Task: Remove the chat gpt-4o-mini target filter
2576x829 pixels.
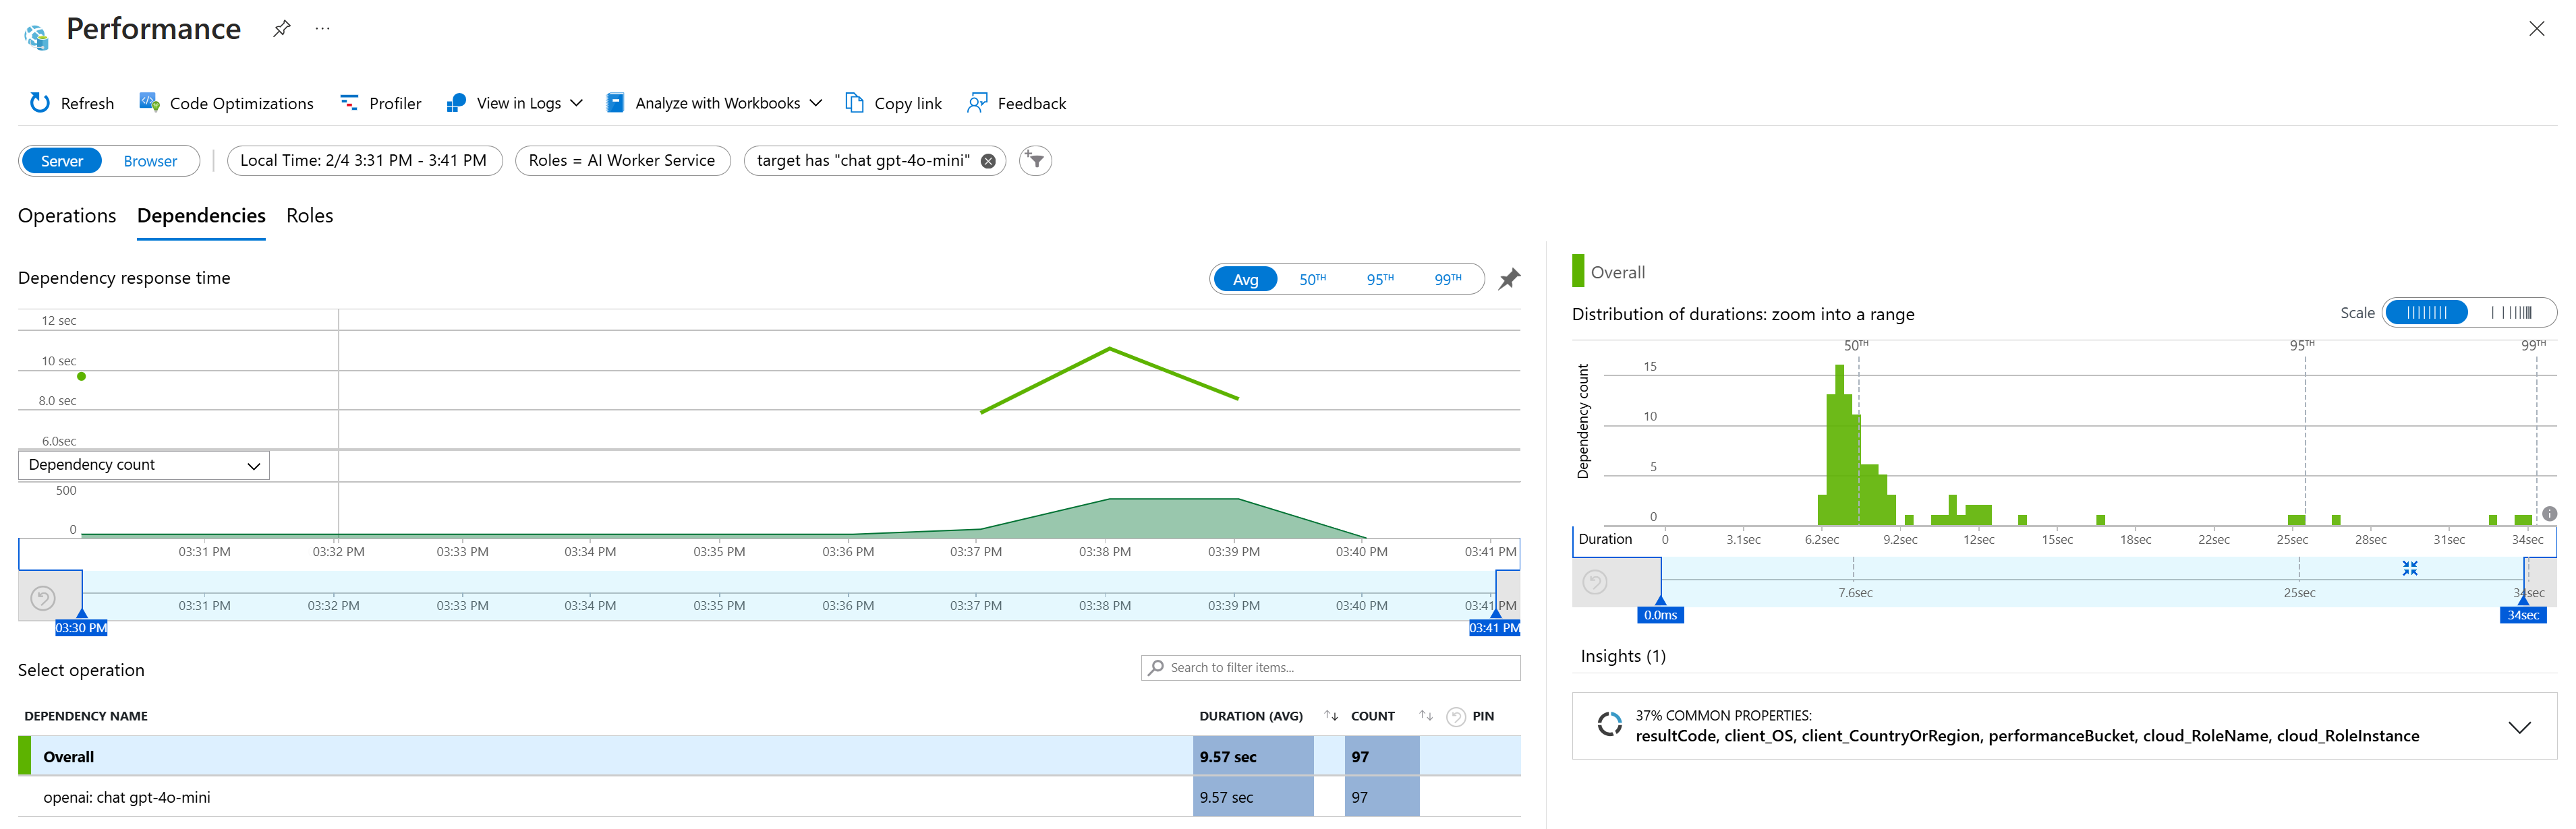Action: coord(988,161)
